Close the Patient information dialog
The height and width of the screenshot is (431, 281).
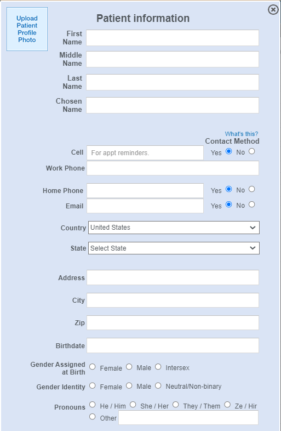(273, 10)
